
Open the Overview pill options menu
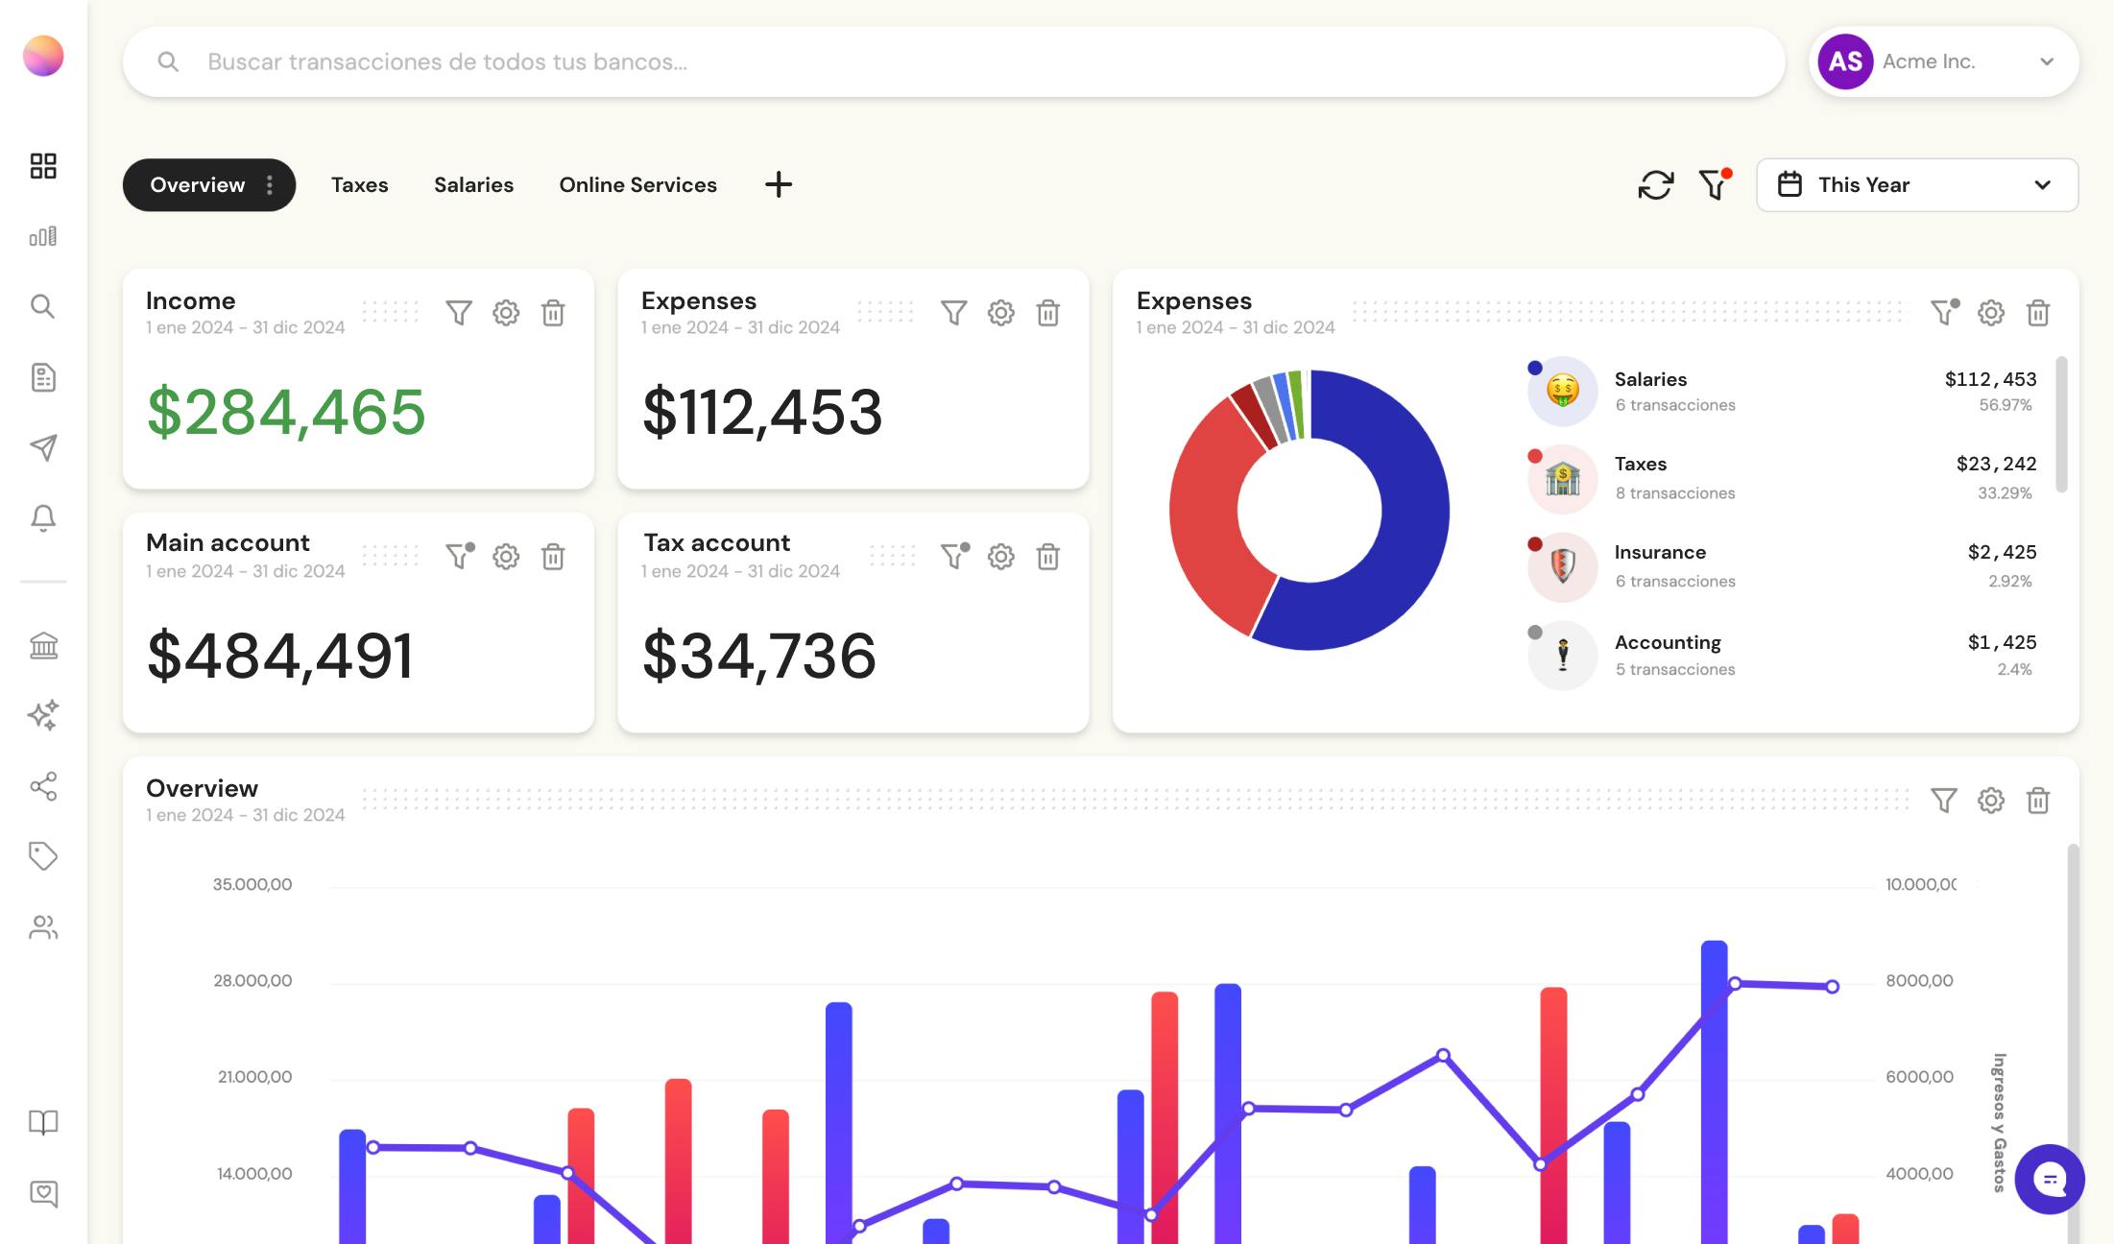pyautogui.click(x=271, y=184)
